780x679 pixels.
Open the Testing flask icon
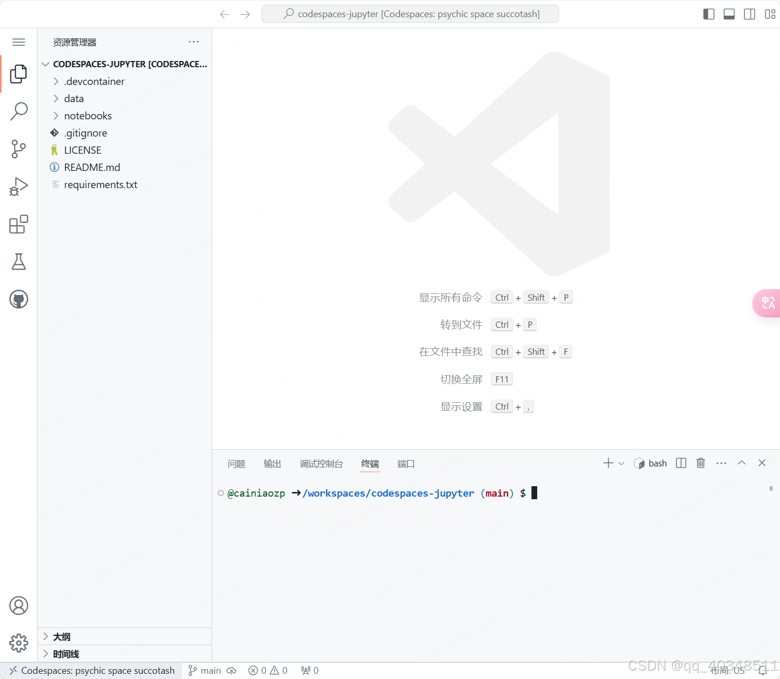[x=19, y=262]
